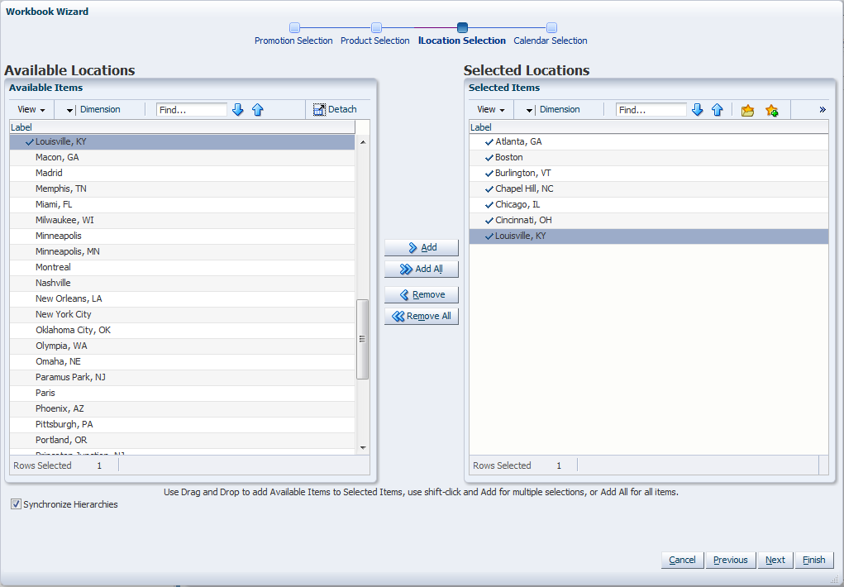
Task: Click the Next button
Action: (775, 560)
